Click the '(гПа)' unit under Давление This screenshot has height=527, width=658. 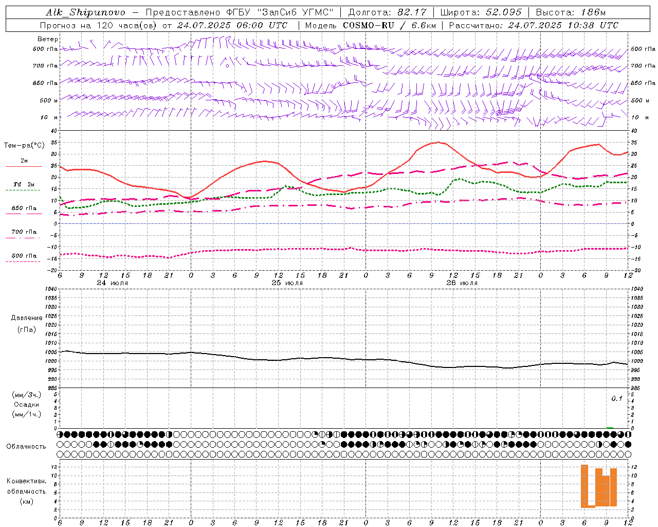(27, 329)
